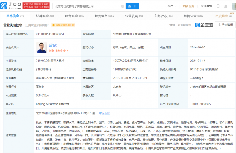Viewport: 236px width, 153px height.
Task: Click info icon next to 实缴资本 amount
Action: click(147, 61)
